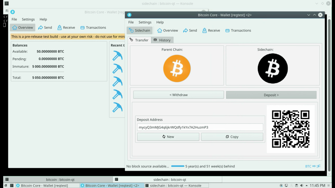Click the deposit address QR code
This screenshot has height=188, width=335.
[x=291, y=129]
